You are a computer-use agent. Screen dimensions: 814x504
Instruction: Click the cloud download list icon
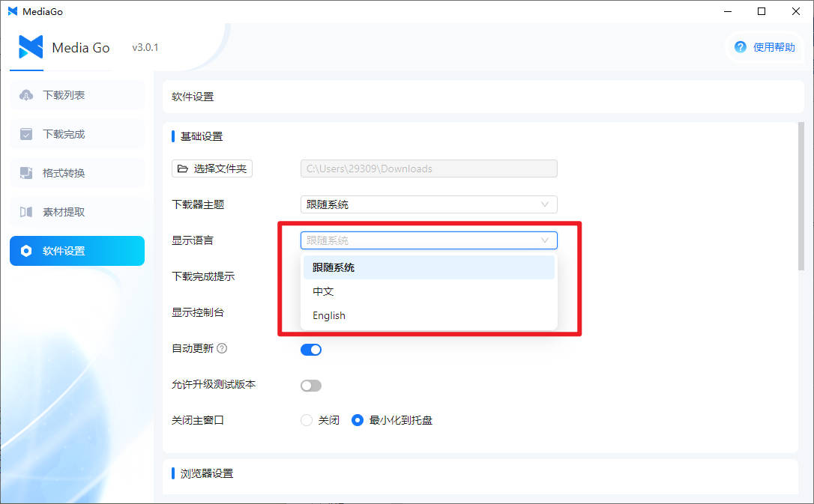[26, 95]
